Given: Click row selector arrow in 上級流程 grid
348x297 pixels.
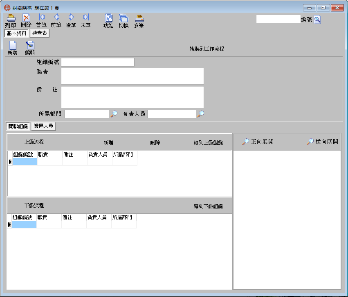Looking at the screenshot, I should [10, 162].
